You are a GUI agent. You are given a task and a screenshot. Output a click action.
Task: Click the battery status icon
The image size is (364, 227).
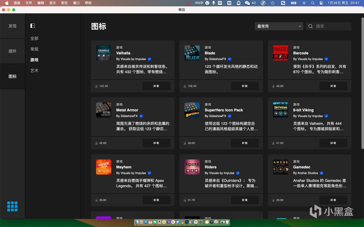(x=293, y=3)
